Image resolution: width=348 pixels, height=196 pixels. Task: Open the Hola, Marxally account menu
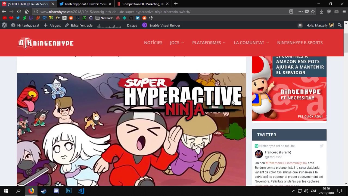(320, 25)
